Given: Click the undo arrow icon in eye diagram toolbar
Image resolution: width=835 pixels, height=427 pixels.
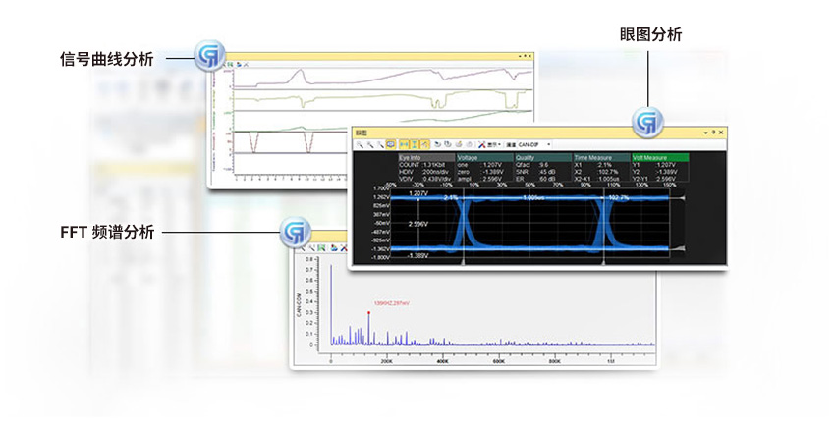Looking at the screenshot, I should point(436,144).
